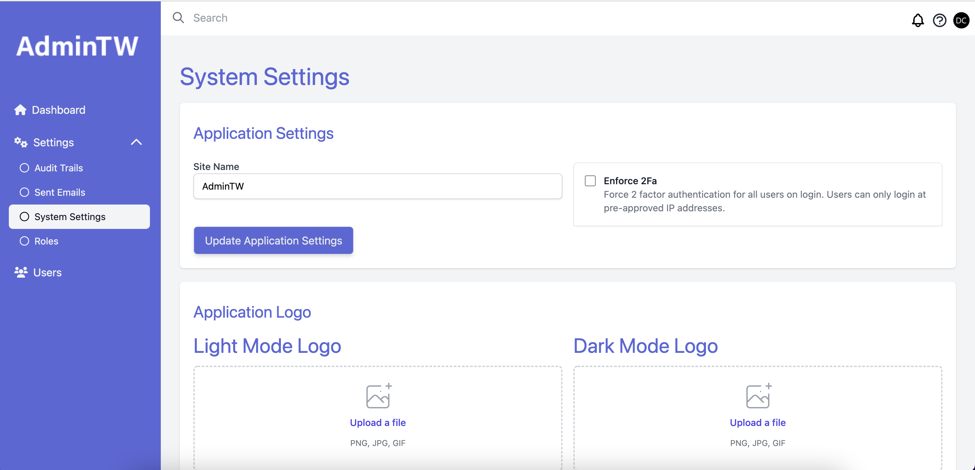This screenshot has height=470, width=975.
Task: Click into the Site Name field
Action: click(377, 186)
